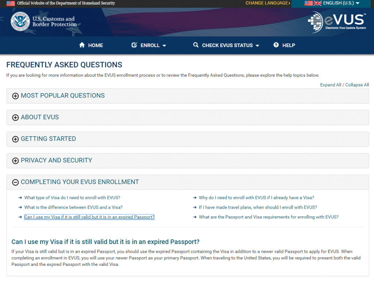Click the eVUS globe logo
374x282 pixels.
[x=315, y=22]
